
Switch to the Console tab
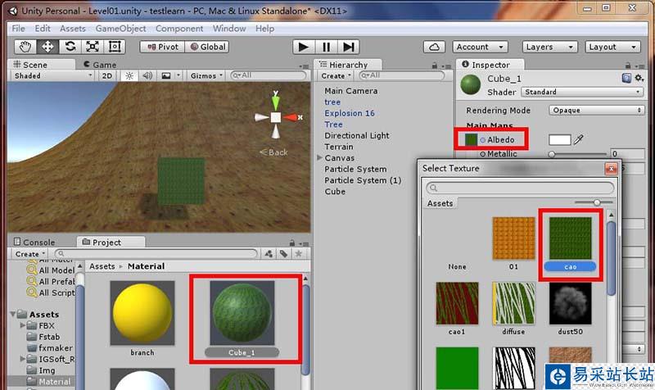pos(34,242)
